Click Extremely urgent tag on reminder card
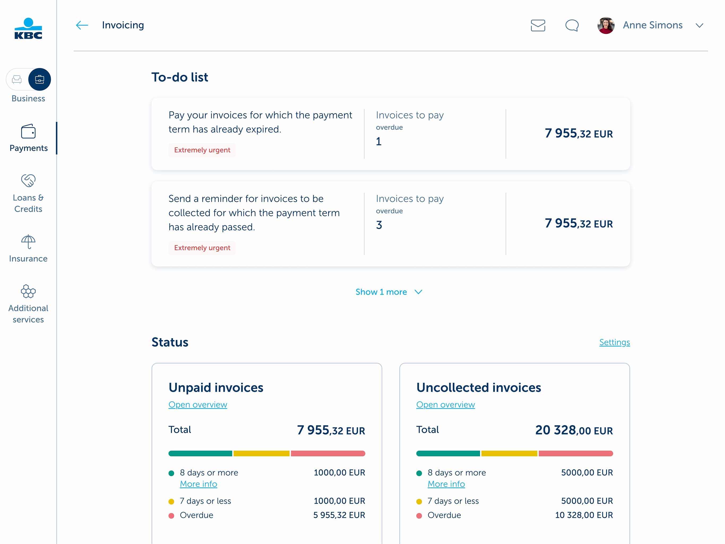 tap(202, 248)
